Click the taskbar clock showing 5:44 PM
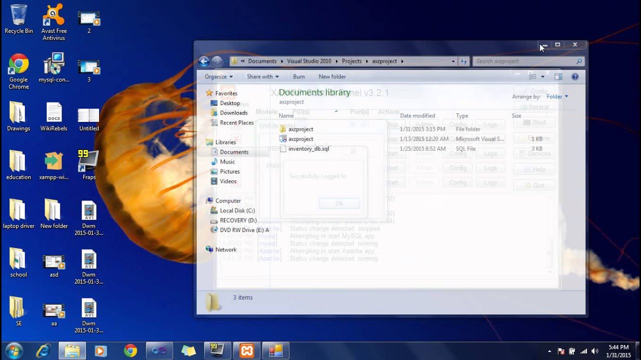The height and width of the screenshot is (360, 641). [x=618, y=351]
